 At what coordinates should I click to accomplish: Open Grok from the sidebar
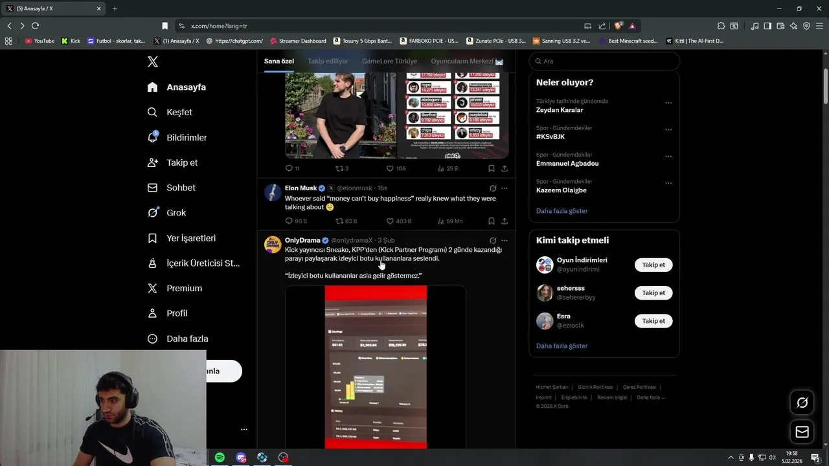167,212
